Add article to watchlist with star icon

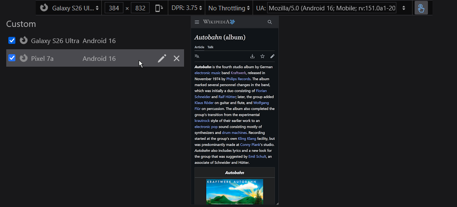[262, 56]
